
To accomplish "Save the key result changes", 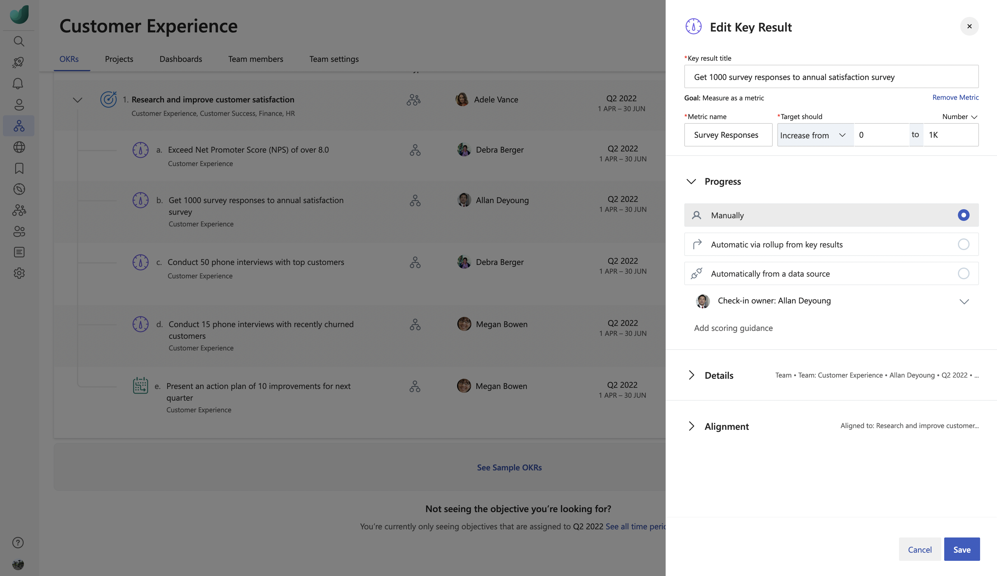I will coord(962,549).
